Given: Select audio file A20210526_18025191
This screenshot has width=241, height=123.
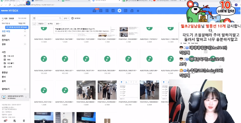Looking at the screenshot, I should (x=128, y=59).
